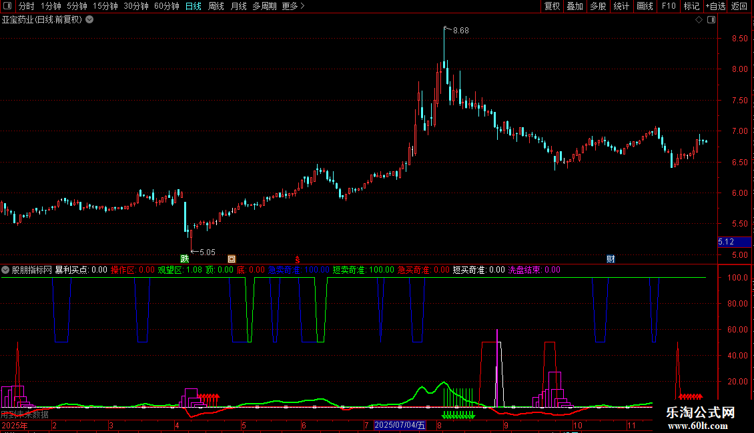Click the 股朋指标网 indicator name
Viewport: 754px width, 433px height.
coord(32,270)
